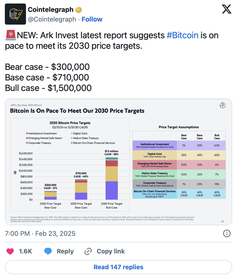The height and width of the screenshot is (280, 237).
Task: Click the Reply label
Action: (65, 251)
